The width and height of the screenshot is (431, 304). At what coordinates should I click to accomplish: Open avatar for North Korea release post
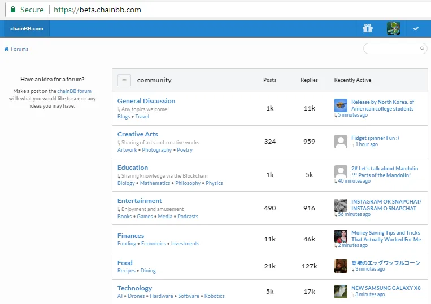pyautogui.click(x=341, y=105)
